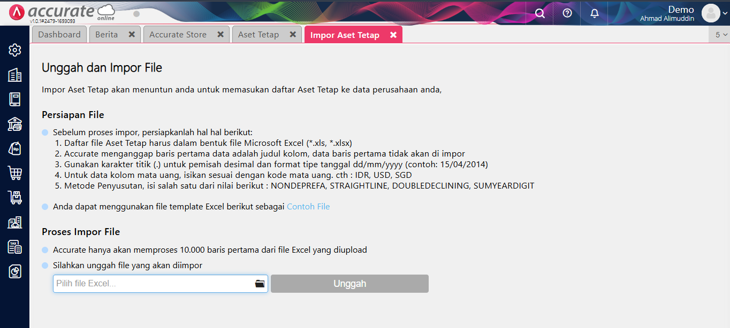
Task: Switch to the Aset Tetap tab
Action: pos(258,35)
